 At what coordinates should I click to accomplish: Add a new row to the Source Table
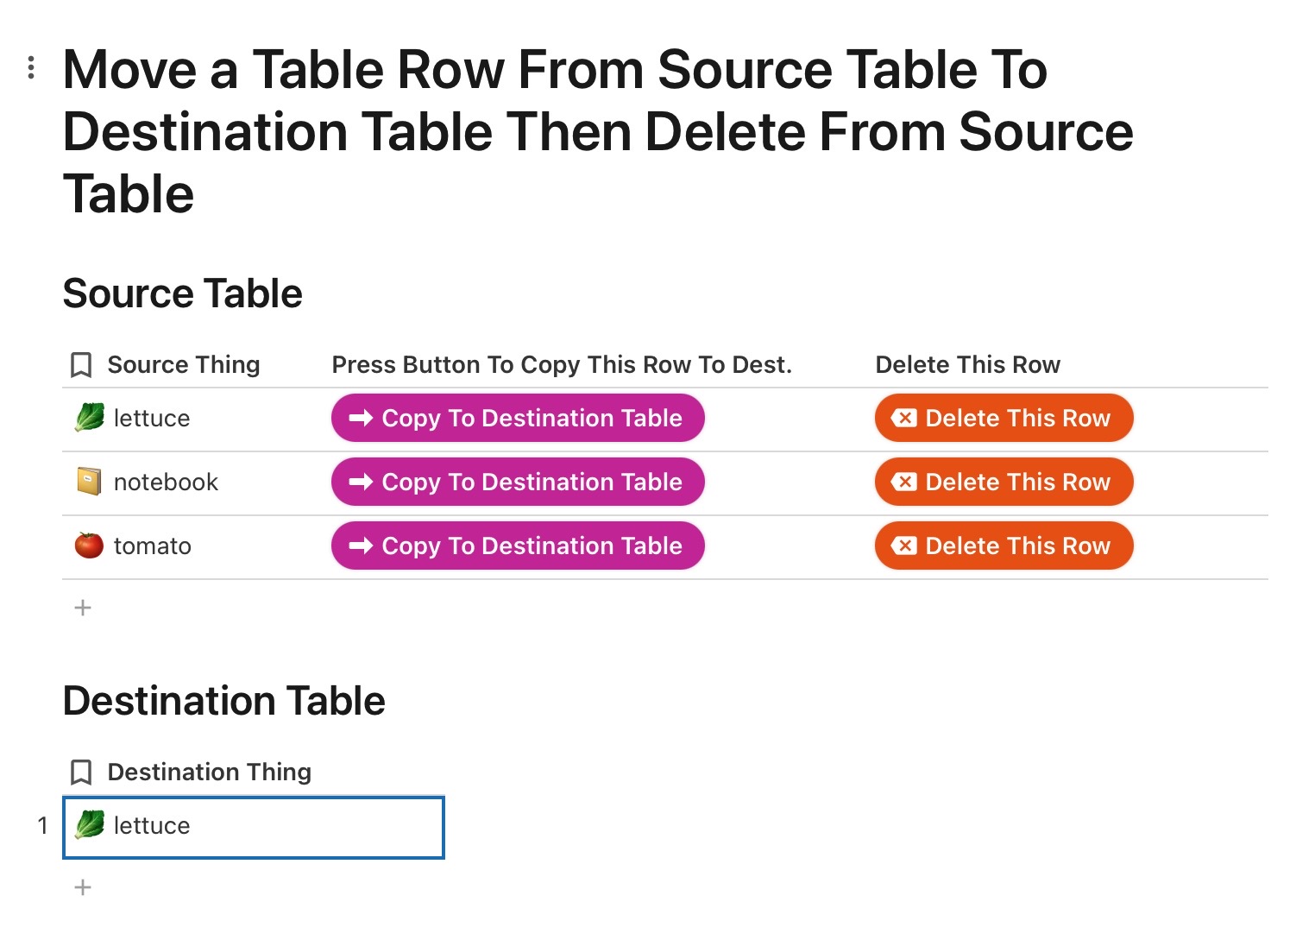(x=83, y=608)
